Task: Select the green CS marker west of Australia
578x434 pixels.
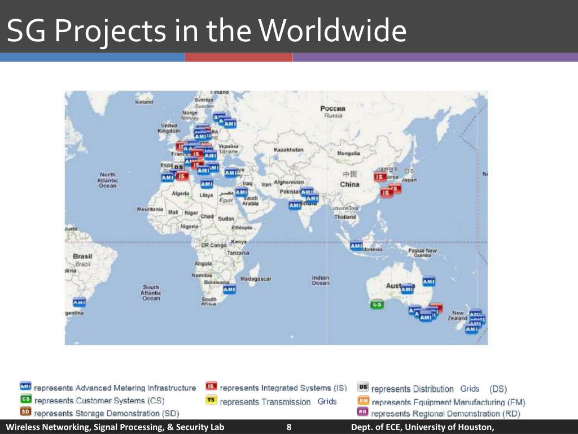Action: tap(376, 305)
